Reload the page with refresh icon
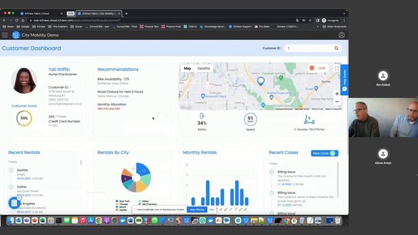 click(x=16, y=20)
